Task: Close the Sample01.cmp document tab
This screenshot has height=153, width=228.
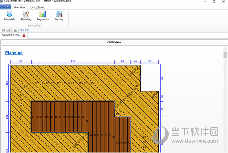Action: pos(24,36)
